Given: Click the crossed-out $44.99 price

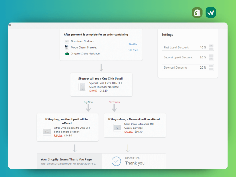Looking at the screenshot, I should tap(58, 136).
